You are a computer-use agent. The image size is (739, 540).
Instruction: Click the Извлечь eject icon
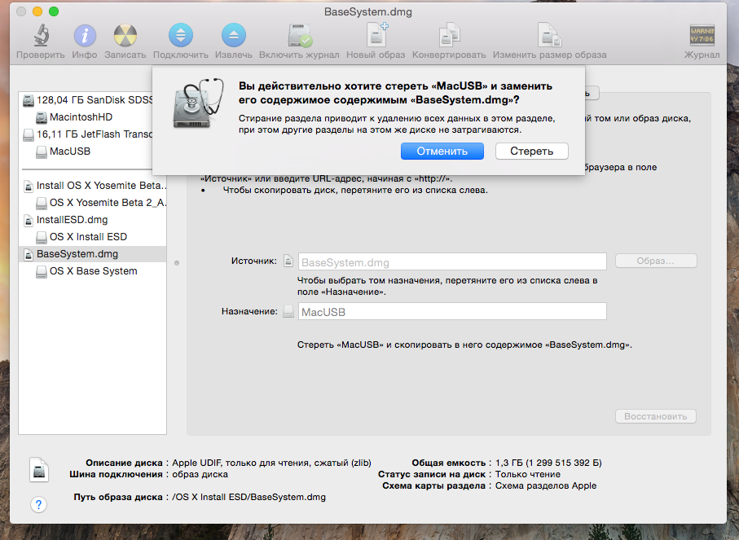[x=233, y=37]
